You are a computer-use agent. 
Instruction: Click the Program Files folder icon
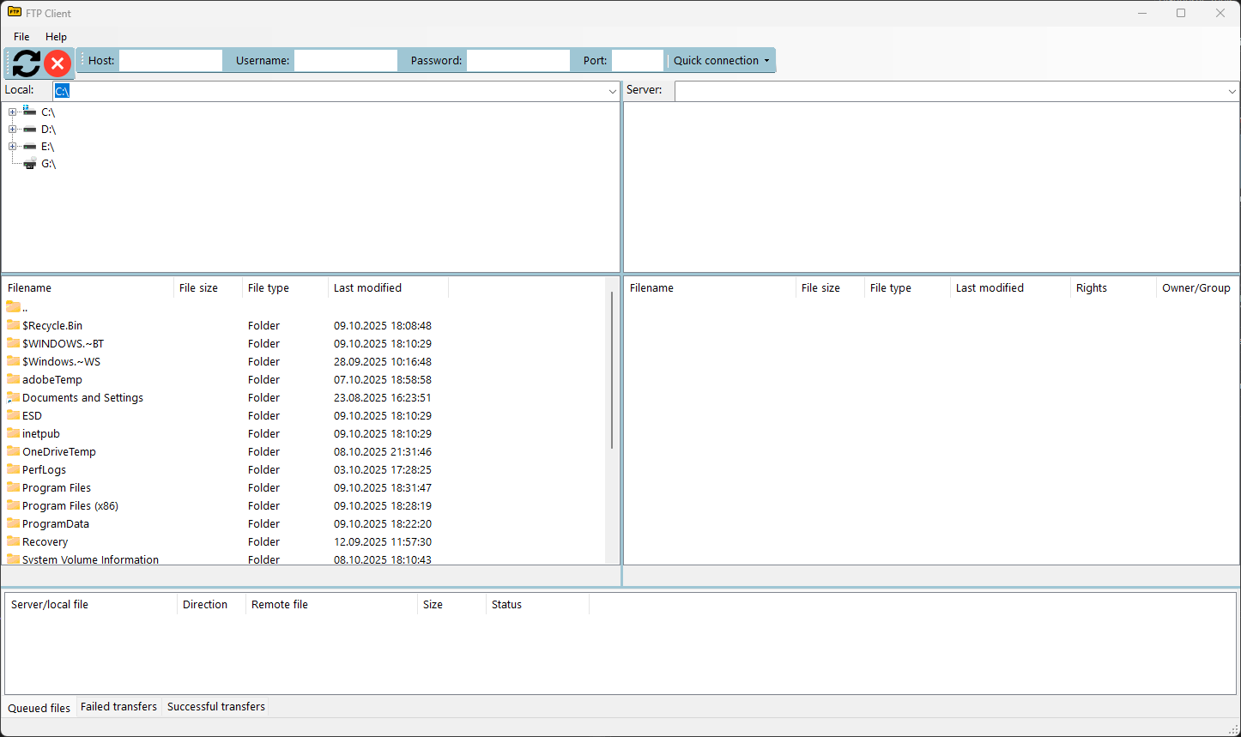coord(13,487)
